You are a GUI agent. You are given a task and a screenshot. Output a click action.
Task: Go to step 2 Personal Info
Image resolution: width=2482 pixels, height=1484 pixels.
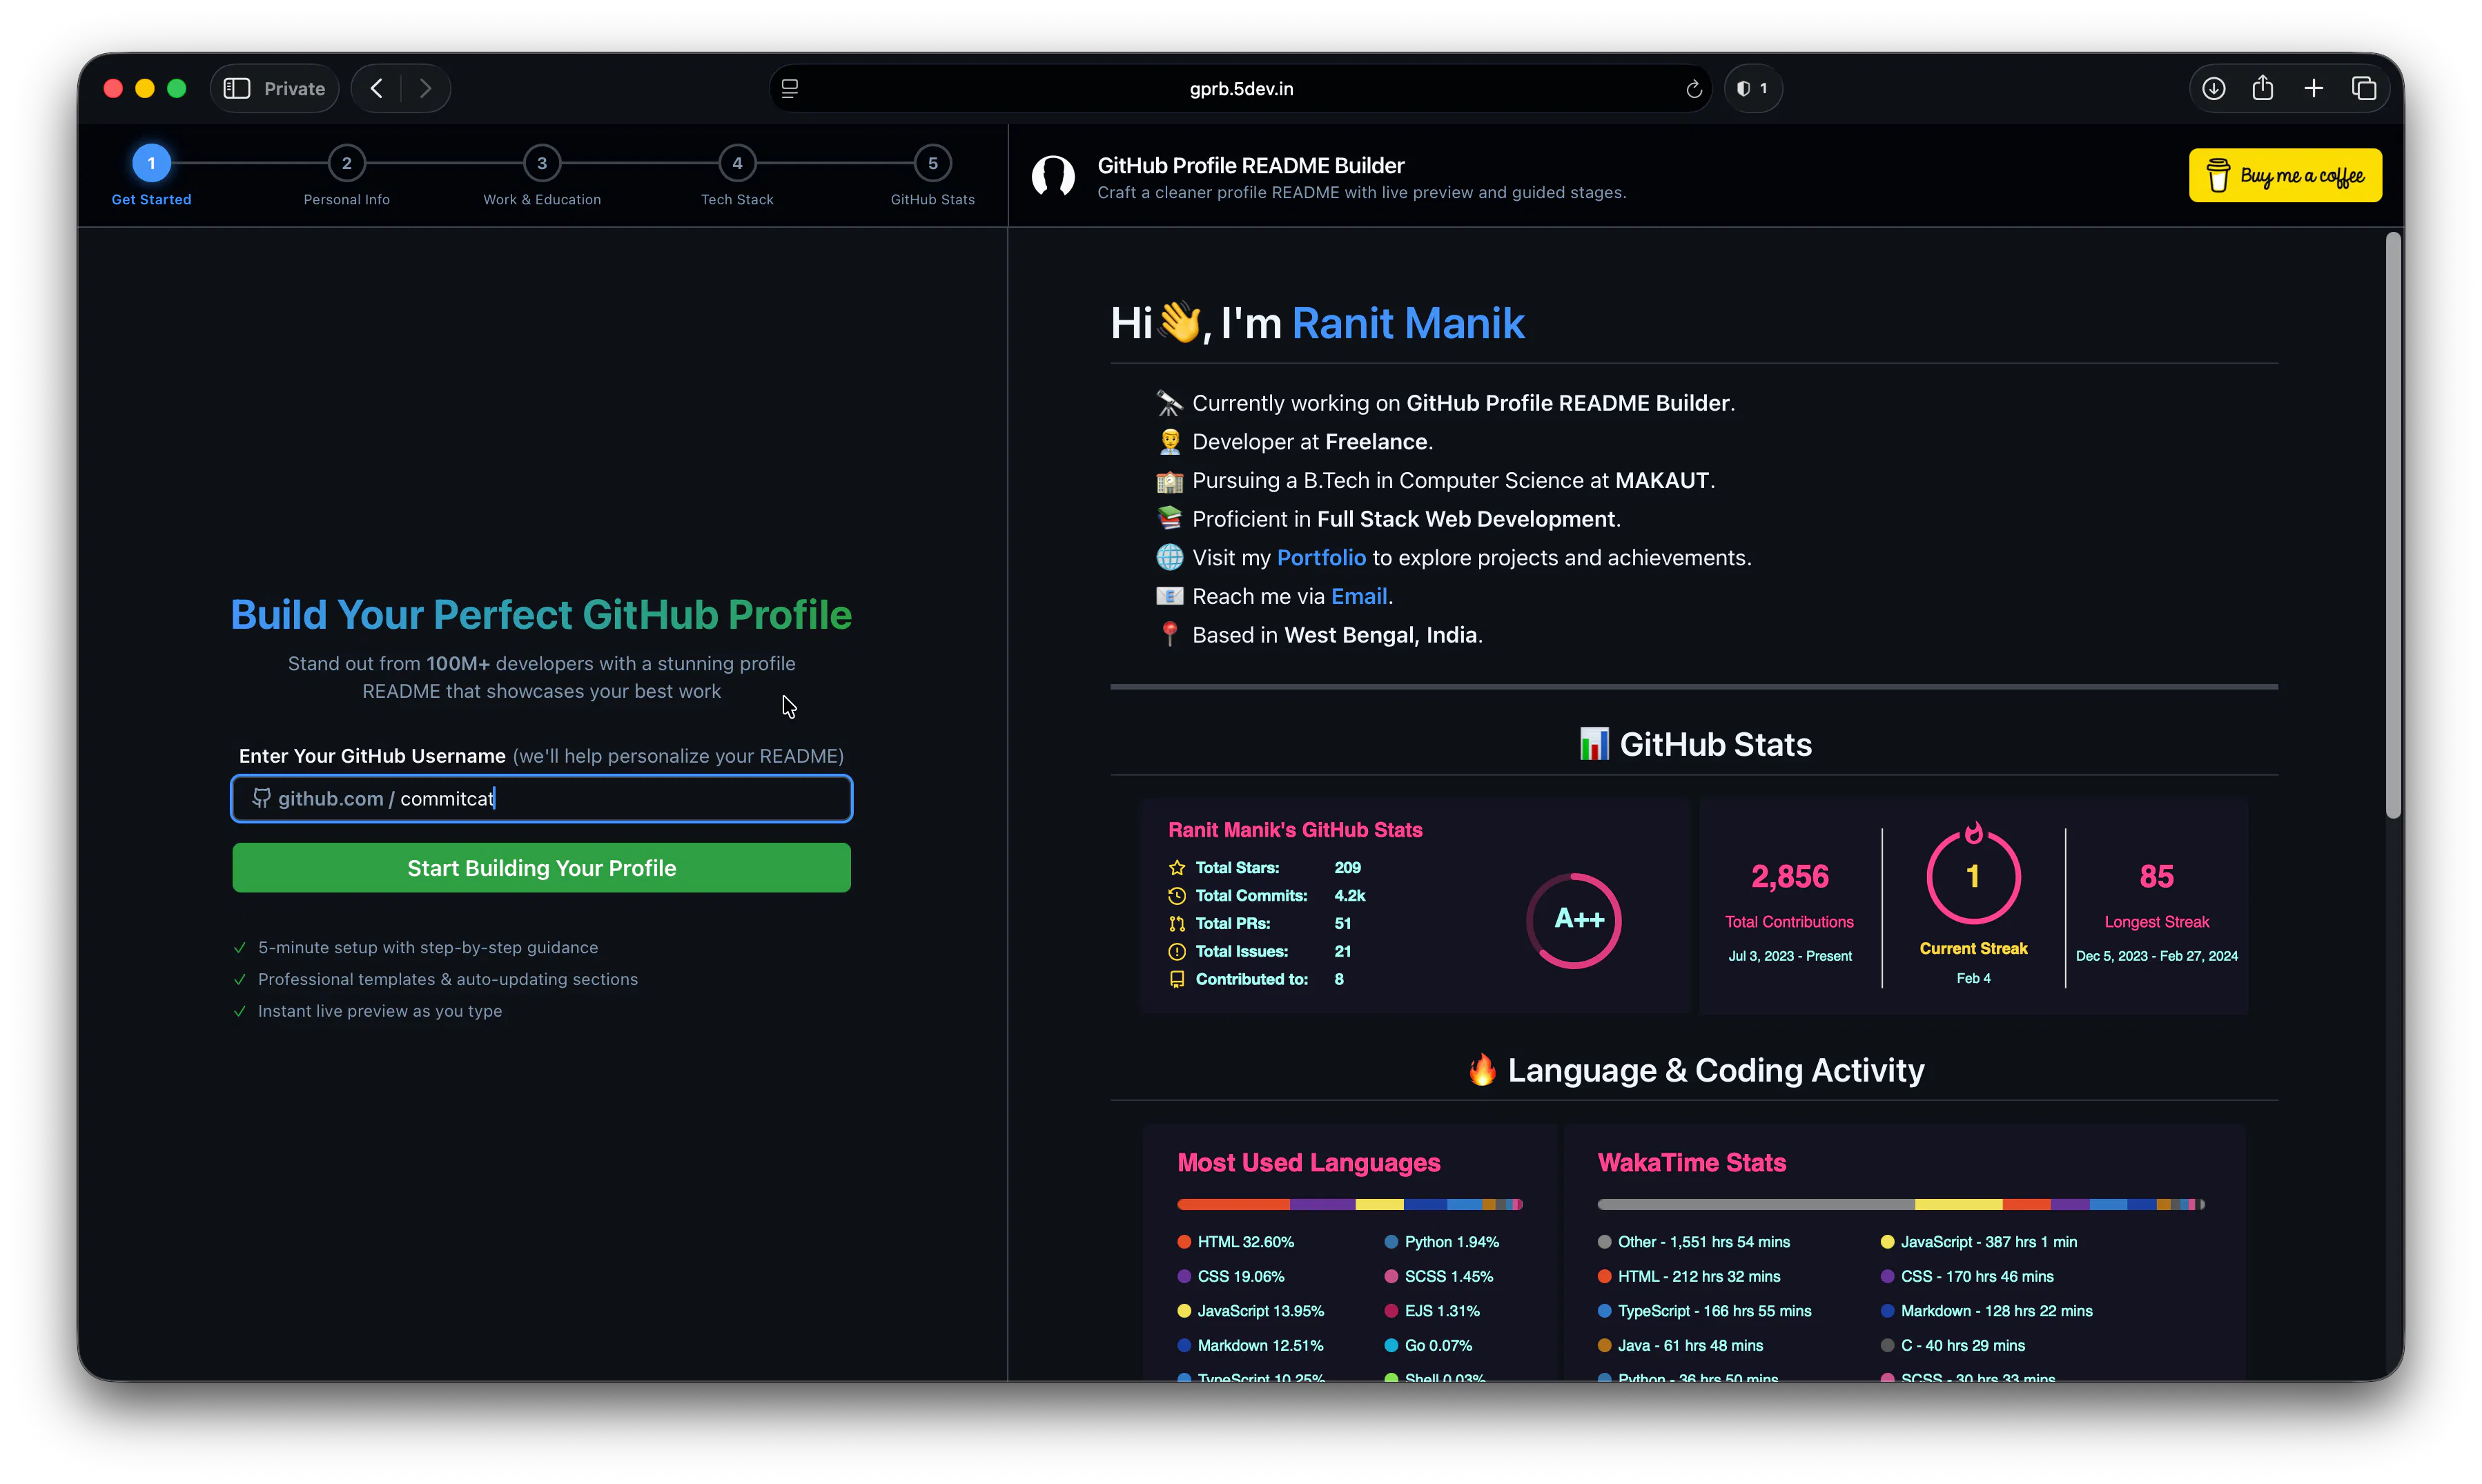pos(347,163)
